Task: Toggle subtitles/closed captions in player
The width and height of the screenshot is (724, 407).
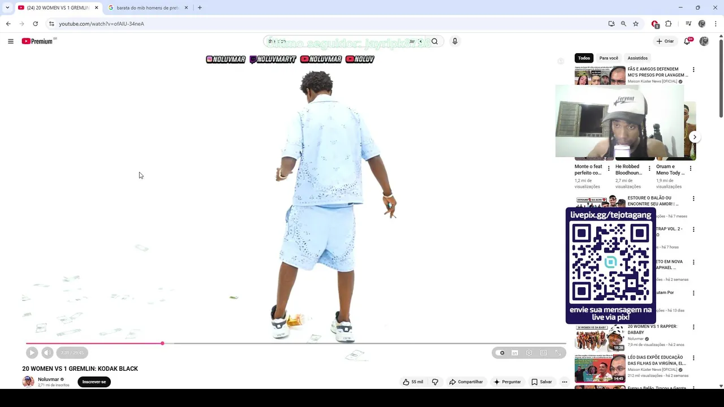Action: 515,353
